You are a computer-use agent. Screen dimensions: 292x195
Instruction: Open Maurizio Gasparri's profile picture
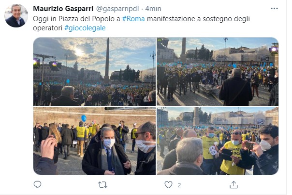pyautogui.click(x=16, y=16)
